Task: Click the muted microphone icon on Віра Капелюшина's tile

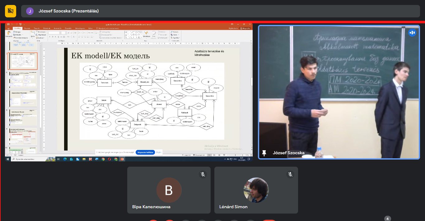Action: 203,174
